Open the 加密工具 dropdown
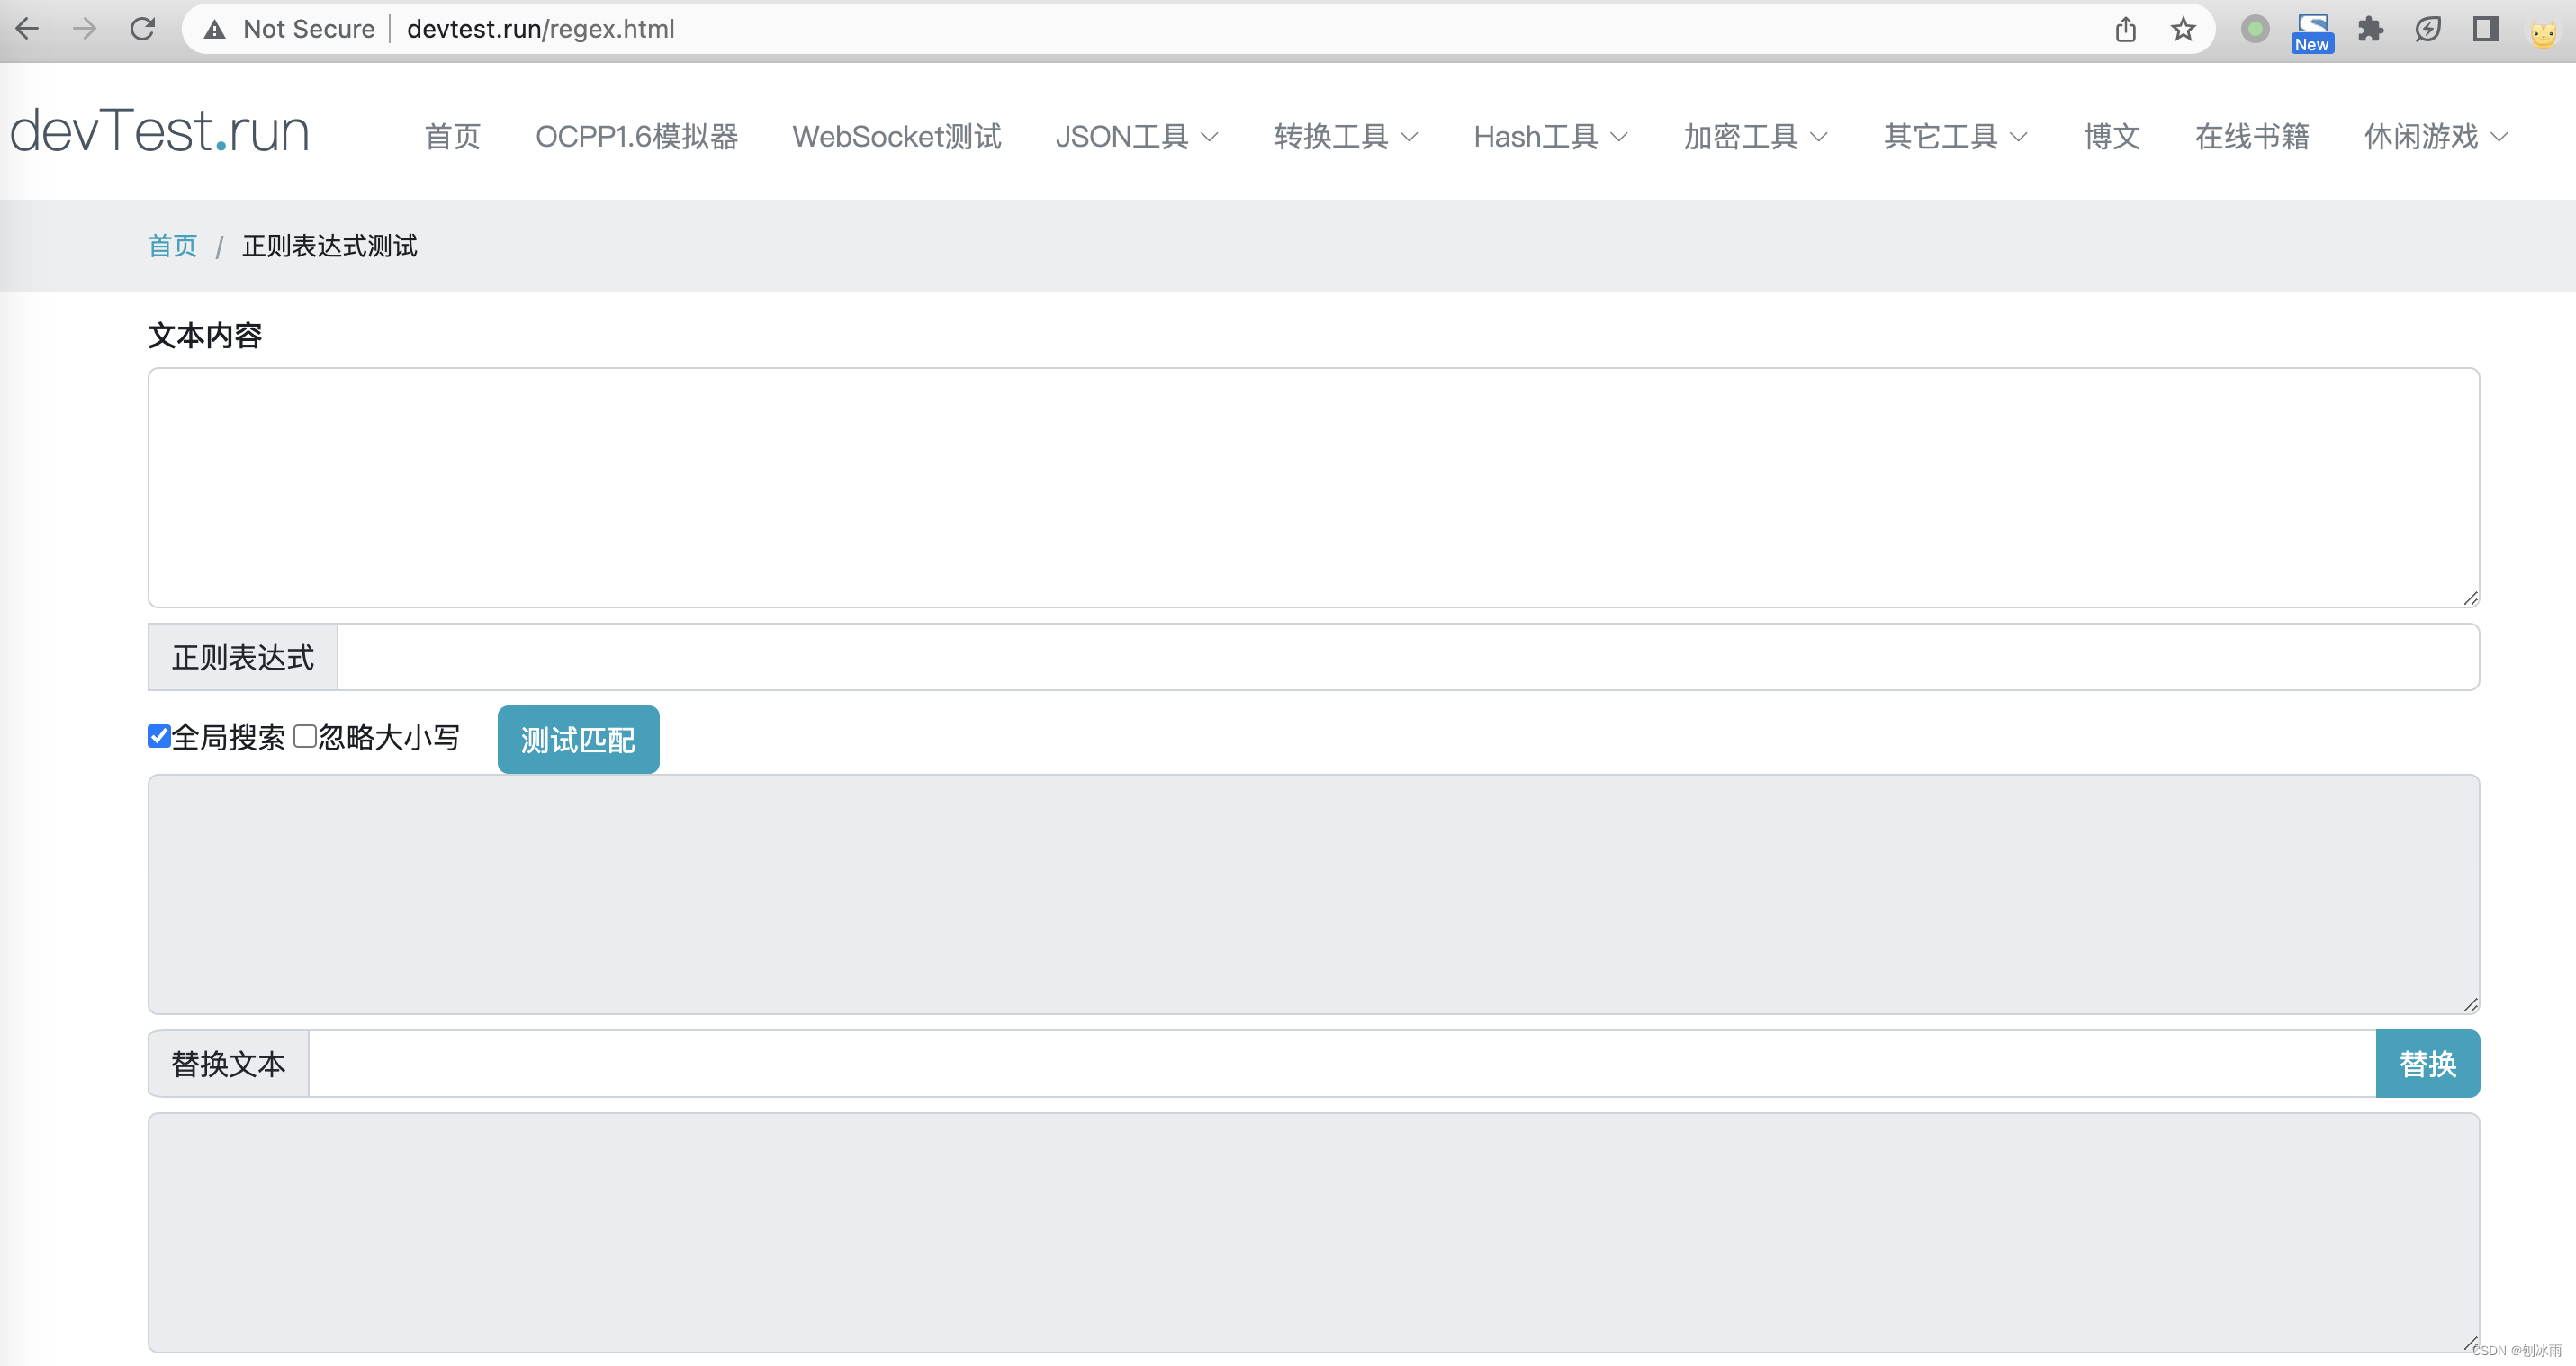Image resolution: width=2576 pixels, height=1366 pixels. [1755, 136]
